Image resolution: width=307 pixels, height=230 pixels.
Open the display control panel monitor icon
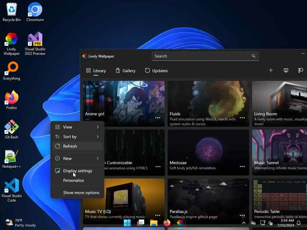coord(286,70)
